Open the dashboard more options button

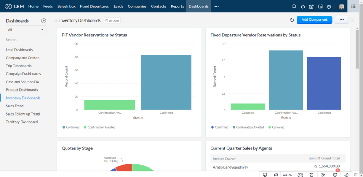[x=341, y=20]
